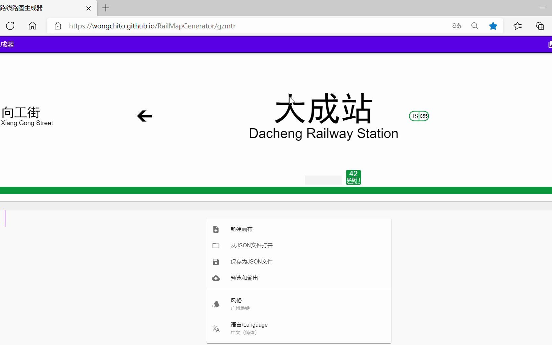Image resolution: width=552 pixels, height=345 pixels.
Task: Click the folder open icon
Action: pos(216,246)
